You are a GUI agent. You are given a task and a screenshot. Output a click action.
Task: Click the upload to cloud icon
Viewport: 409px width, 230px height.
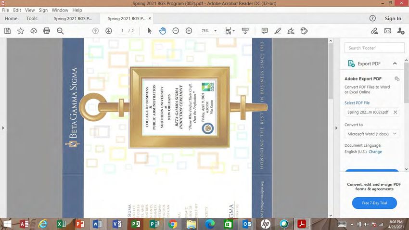34,31
